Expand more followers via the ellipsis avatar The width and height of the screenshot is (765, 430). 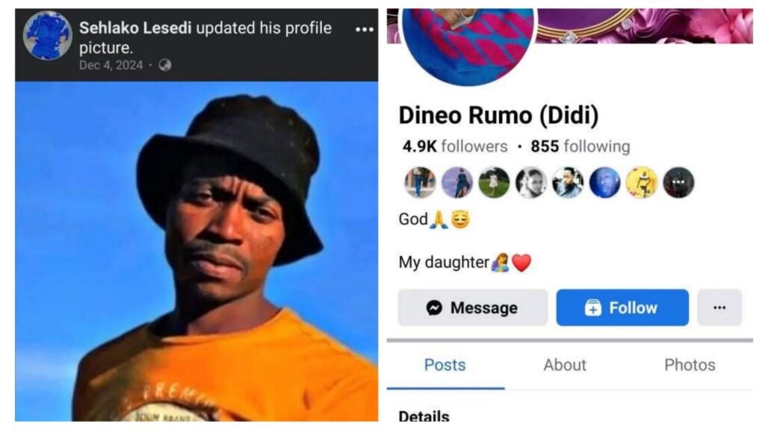tap(678, 183)
